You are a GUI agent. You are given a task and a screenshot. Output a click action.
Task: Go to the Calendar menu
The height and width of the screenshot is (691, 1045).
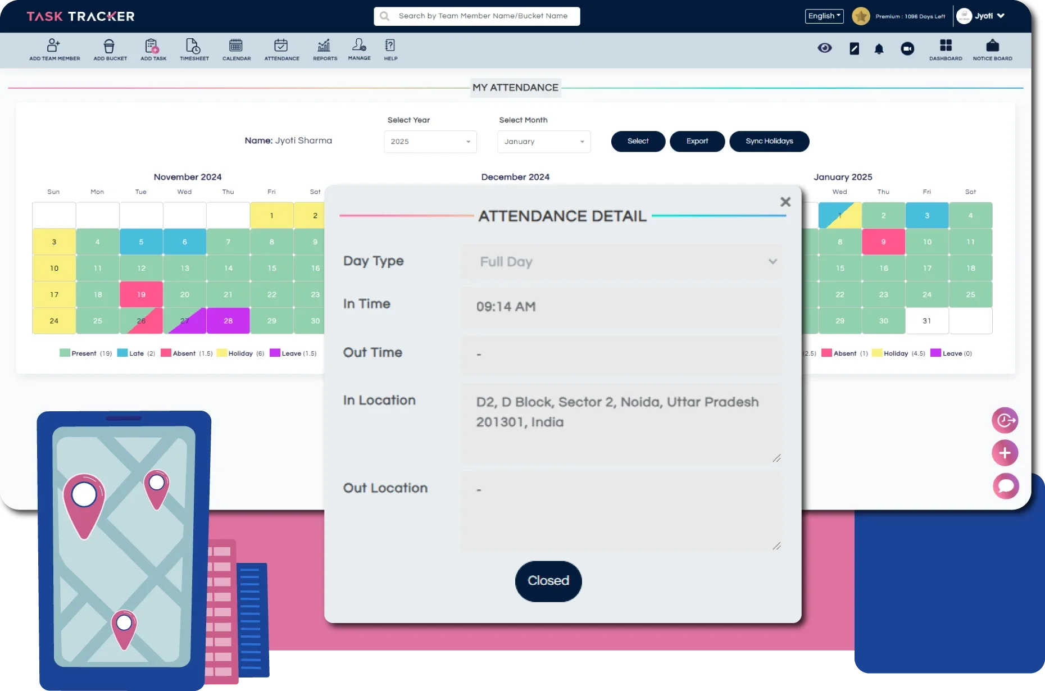pos(236,49)
